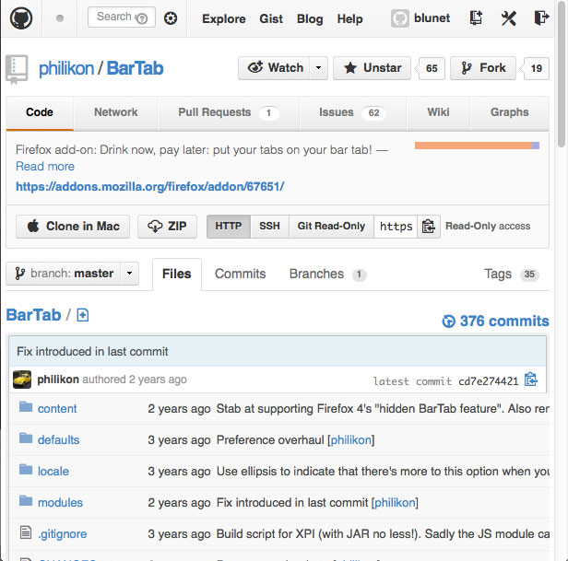The image size is (568, 561).
Task: Click the GitHub Octocat logo
Action: click(21, 18)
